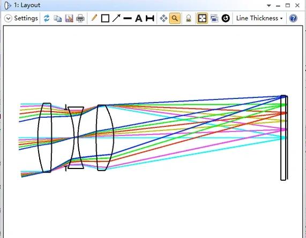
Task: Activate the pan move arrows tool
Action: coord(163,19)
